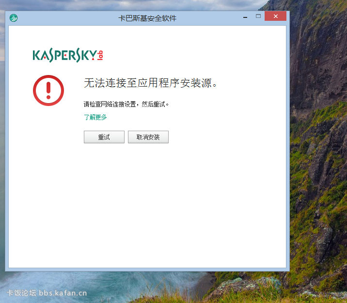
Task: Click the red exclamation error icon
Action: click(48, 91)
